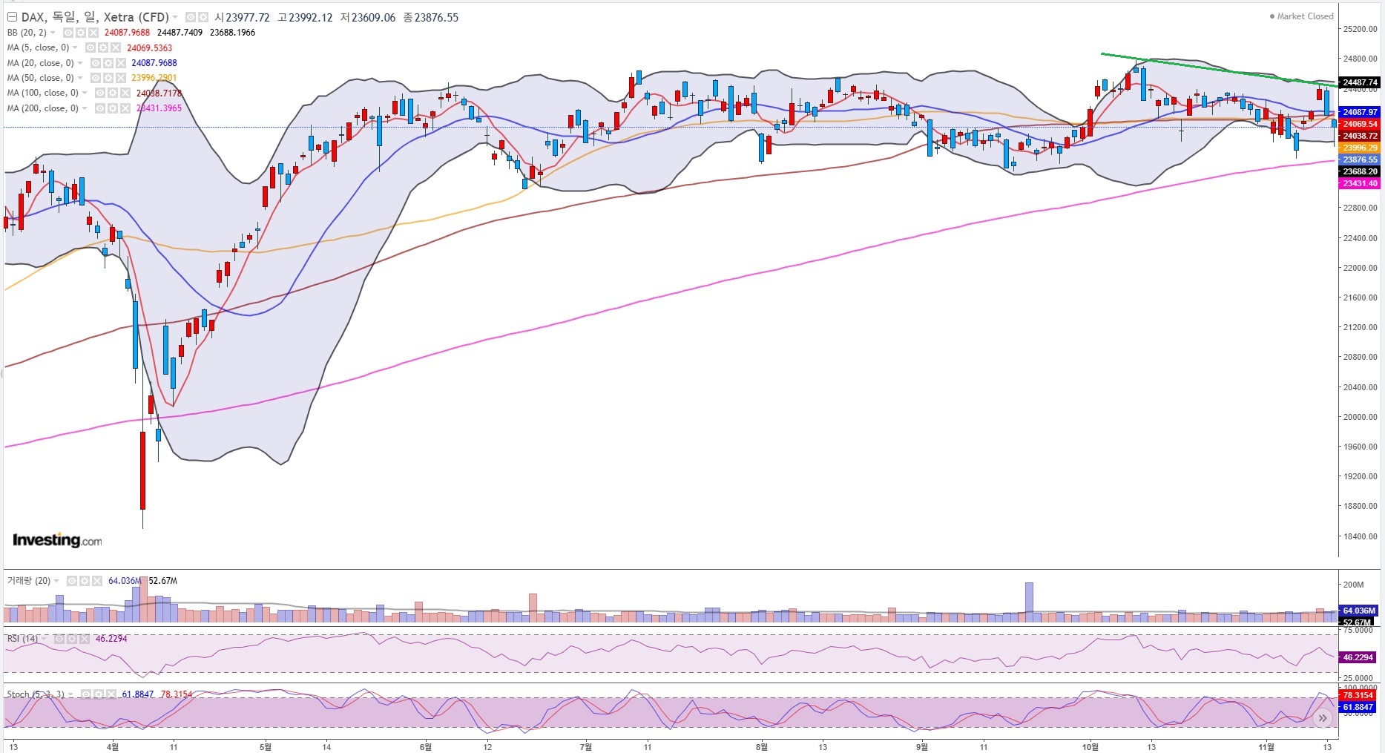
Task: Remove the MA (50, close, 0) indicator
Action: point(119,78)
